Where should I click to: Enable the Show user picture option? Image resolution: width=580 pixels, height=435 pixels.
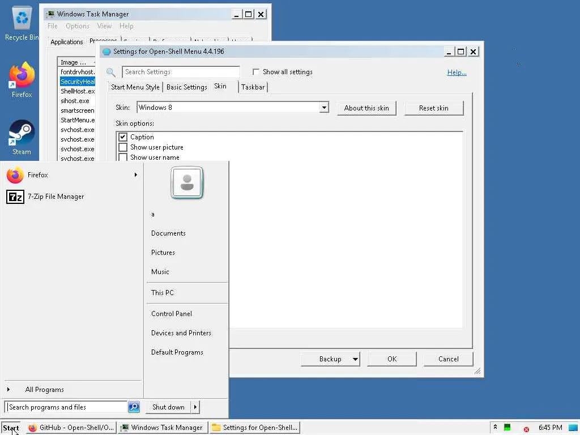pyautogui.click(x=123, y=147)
